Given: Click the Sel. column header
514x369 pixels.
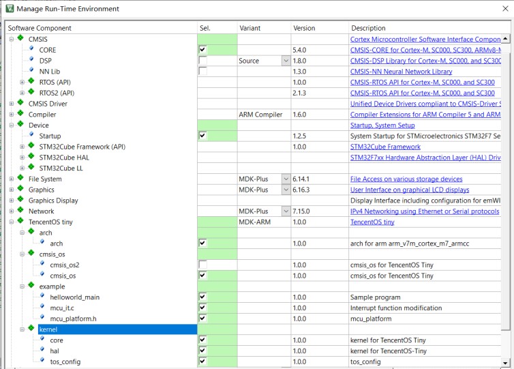Looking at the screenshot, I should click(x=217, y=28).
